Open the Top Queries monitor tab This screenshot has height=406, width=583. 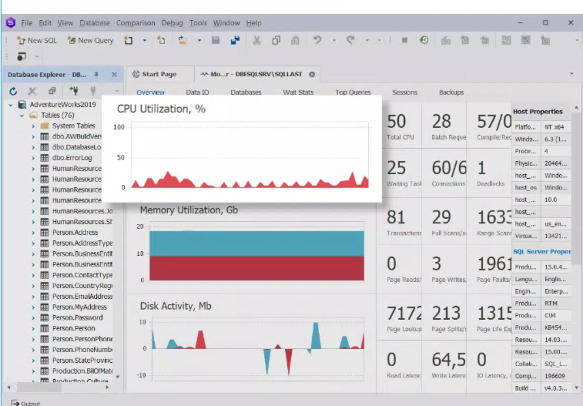click(x=353, y=92)
